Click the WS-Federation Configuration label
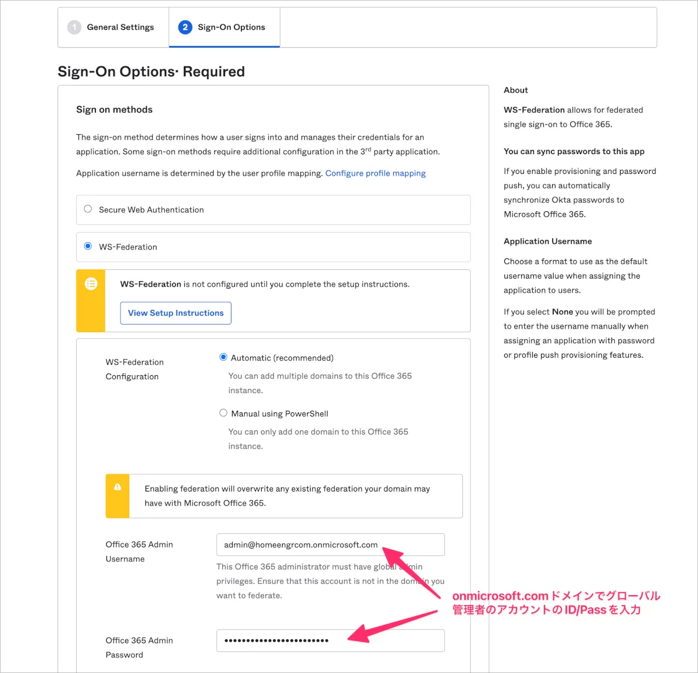The height and width of the screenshot is (673, 698). (135, 369)
